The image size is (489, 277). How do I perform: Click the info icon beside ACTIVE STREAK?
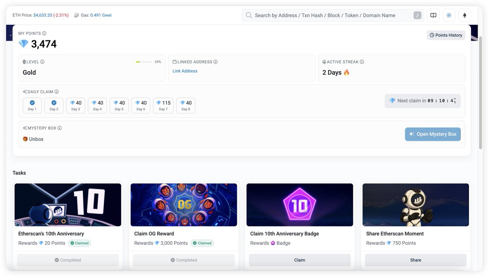(x=362, y=62)
